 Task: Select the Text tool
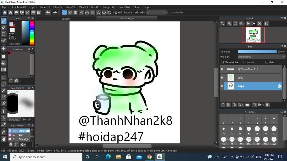tap(3, 111)
